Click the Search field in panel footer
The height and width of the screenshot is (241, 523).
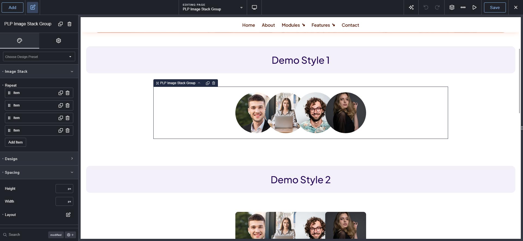tap(25, 234)
